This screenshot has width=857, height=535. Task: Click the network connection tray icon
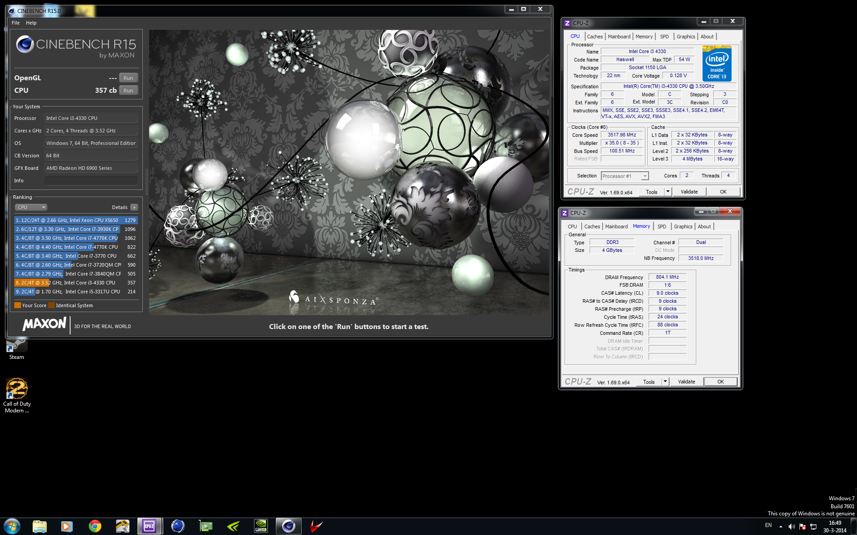tap(813, 527)
